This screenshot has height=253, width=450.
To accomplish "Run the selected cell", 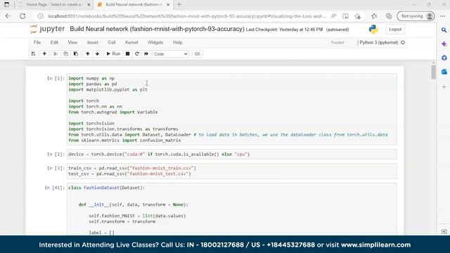I will pyautogui.click(x=113, y=54).
